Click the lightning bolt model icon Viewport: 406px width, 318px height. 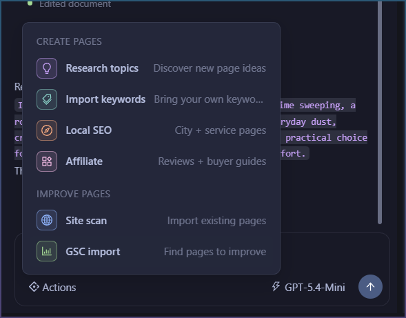pyautogui.click(x=276, y=286)
